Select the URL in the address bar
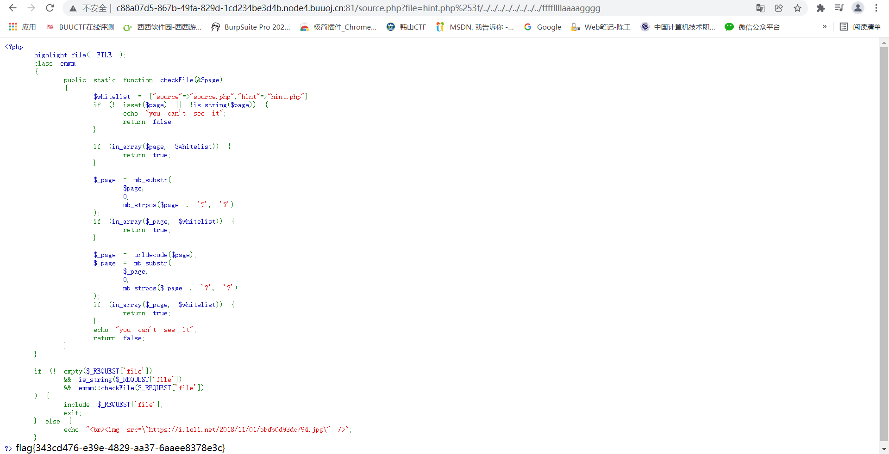This screenshot has width=889, height=454. pos(358,8)
